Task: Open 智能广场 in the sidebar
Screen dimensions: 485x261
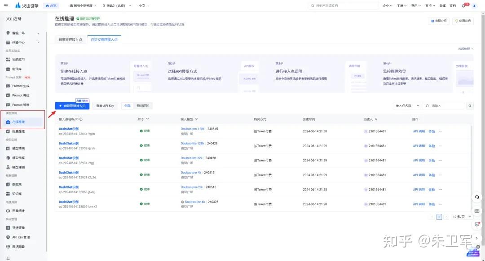Action: tap(23, 33)
